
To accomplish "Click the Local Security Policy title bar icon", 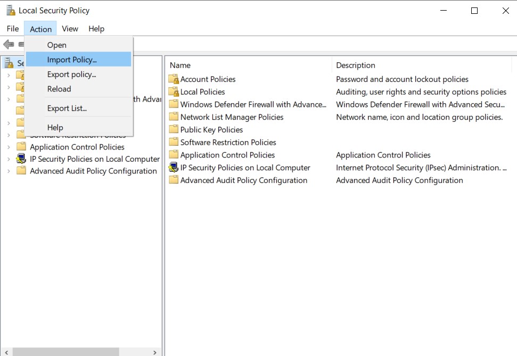I will click(x=11, y=11).
